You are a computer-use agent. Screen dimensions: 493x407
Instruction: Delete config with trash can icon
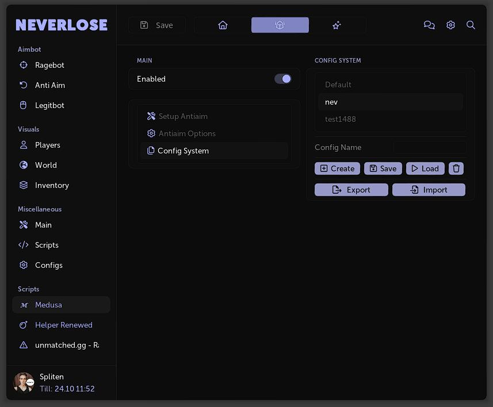point(456,168)
